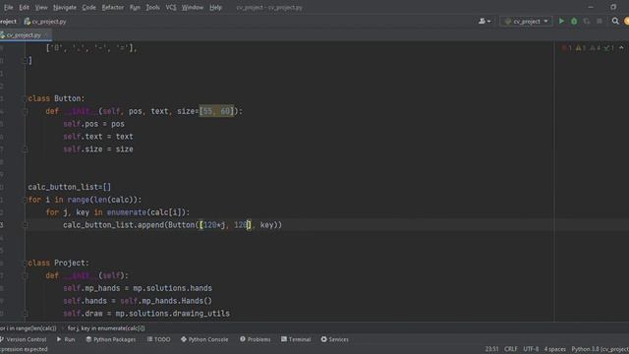629x354 pixels.
Task: Open the Python Packages tool window
Action: [111, 339]
